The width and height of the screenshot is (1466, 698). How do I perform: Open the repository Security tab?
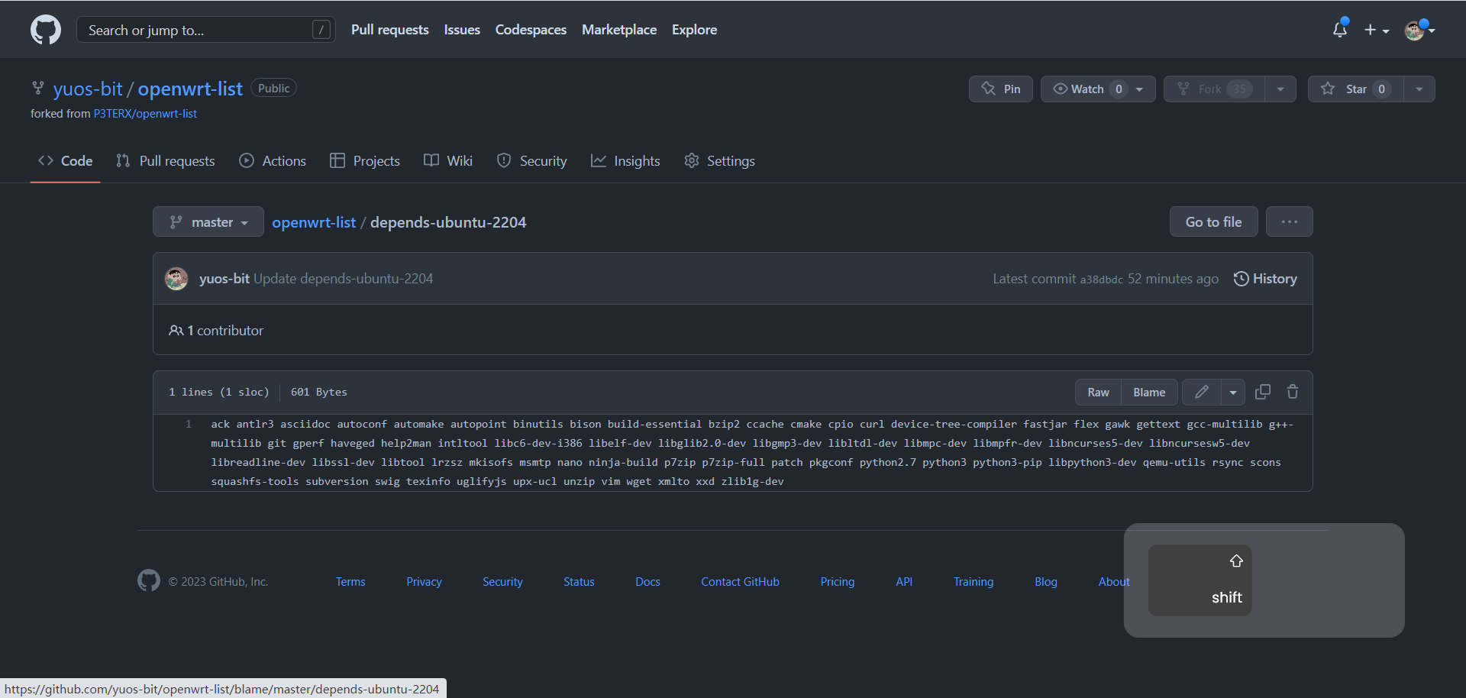click(532, 161)
